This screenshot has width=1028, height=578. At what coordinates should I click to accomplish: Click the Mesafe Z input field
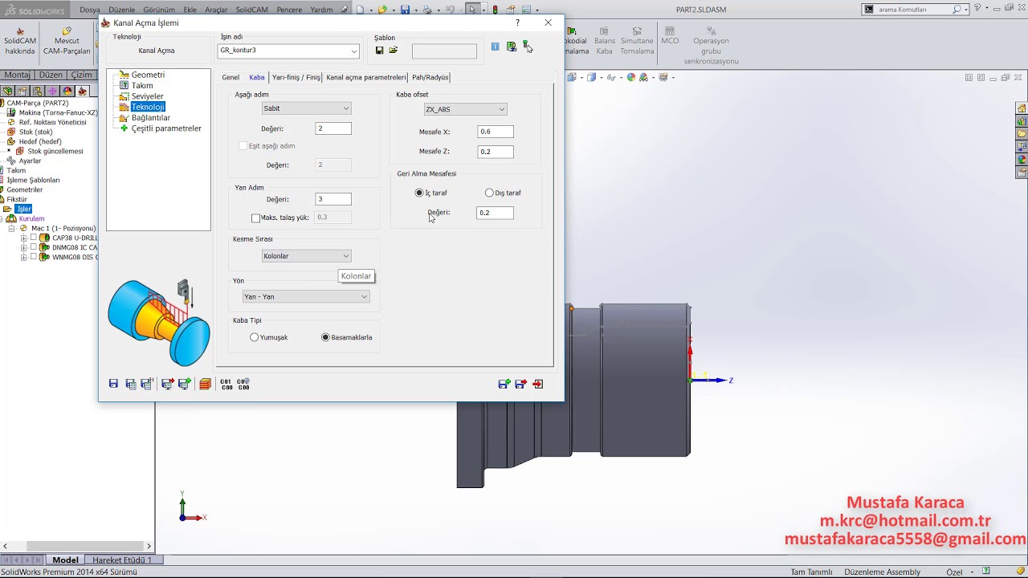(x=496, y=151)
